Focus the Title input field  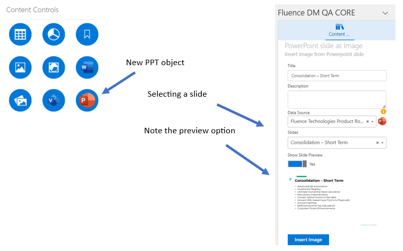(337, 76)
